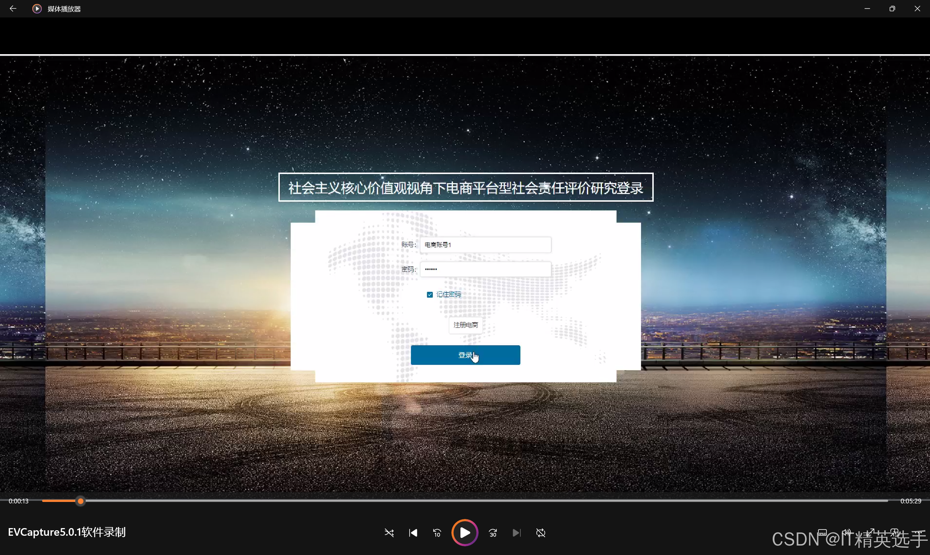Open the volume control

point(846,532)
